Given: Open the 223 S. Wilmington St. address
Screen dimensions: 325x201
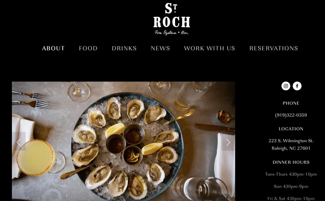Looking at the screenshot, I should [x=291, y=141].
